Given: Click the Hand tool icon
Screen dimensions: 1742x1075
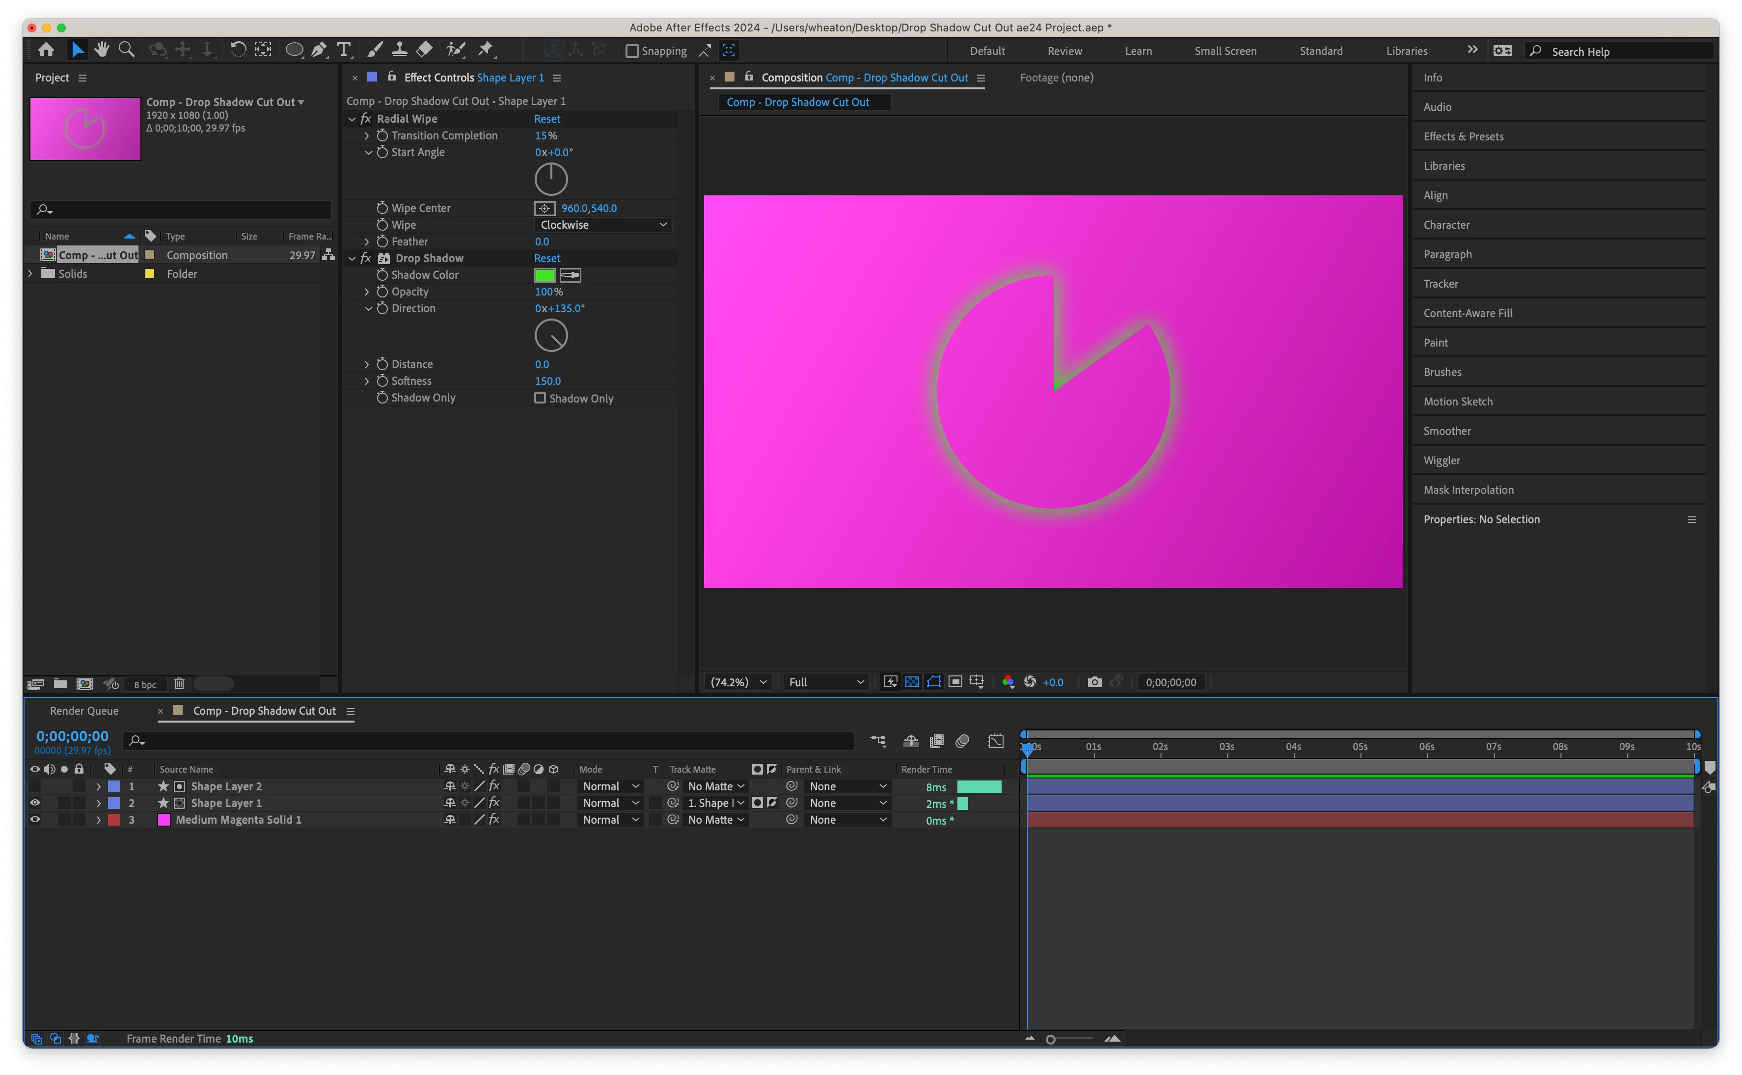Looking at the screenshot, I should click(x=102, y=50).
